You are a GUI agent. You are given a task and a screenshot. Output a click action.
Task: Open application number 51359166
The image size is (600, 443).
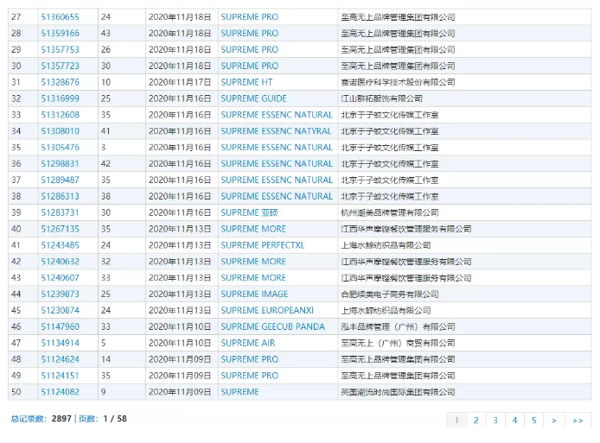tap(60, 34)
